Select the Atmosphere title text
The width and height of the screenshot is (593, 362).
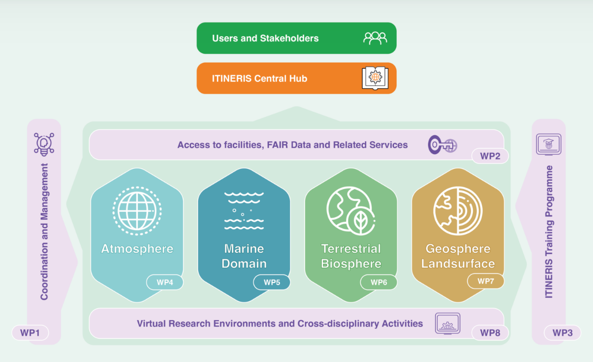137,248
